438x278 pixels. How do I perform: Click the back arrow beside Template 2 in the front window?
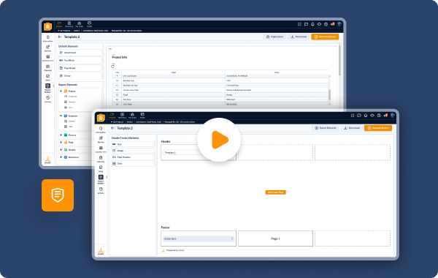[113, 128]
